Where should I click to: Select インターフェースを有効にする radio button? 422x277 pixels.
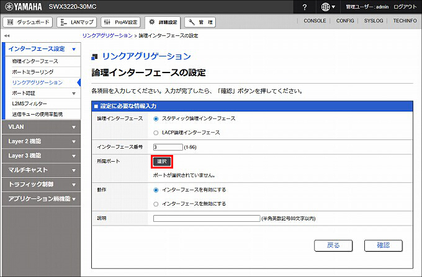(156, 190)
